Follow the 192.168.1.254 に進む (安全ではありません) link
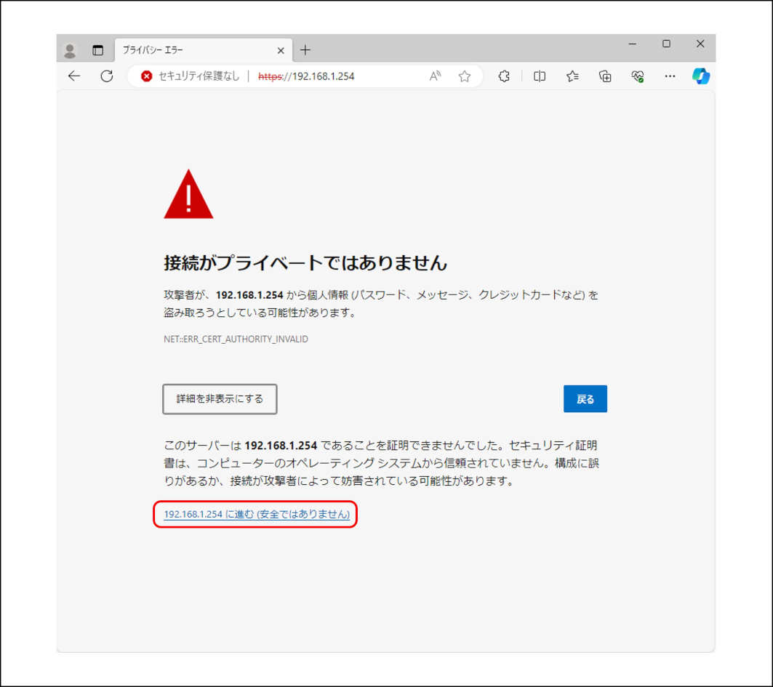 coord(257,514)
